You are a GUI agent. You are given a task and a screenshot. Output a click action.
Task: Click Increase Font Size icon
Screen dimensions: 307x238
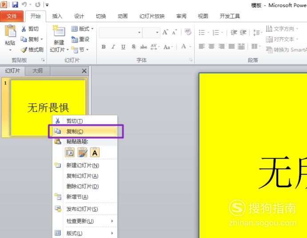click(165, 32)
